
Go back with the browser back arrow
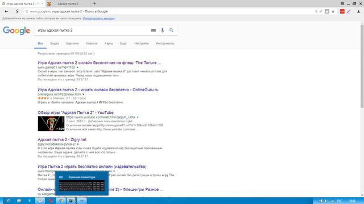6,11
